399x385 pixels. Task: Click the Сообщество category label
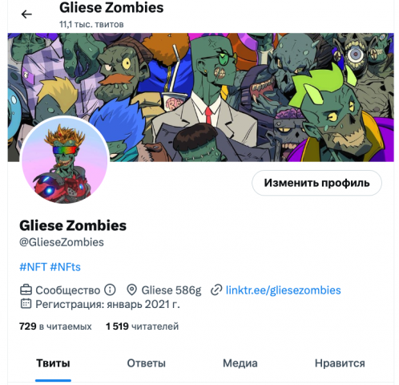[x=68, y=290]
